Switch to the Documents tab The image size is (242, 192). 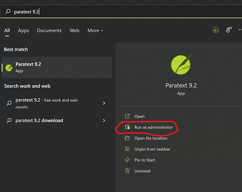point(49,31)
